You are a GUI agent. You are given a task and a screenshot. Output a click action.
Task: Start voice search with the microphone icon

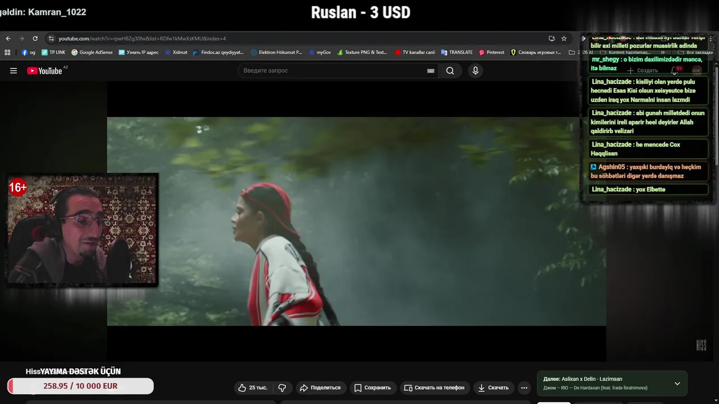475,71
